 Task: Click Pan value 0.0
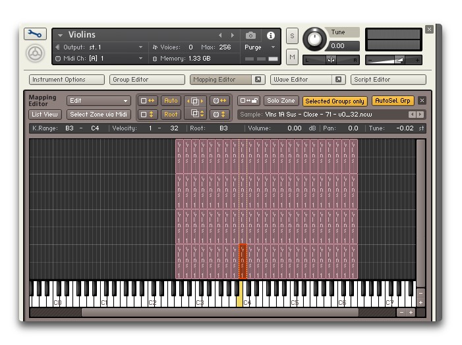353,128
